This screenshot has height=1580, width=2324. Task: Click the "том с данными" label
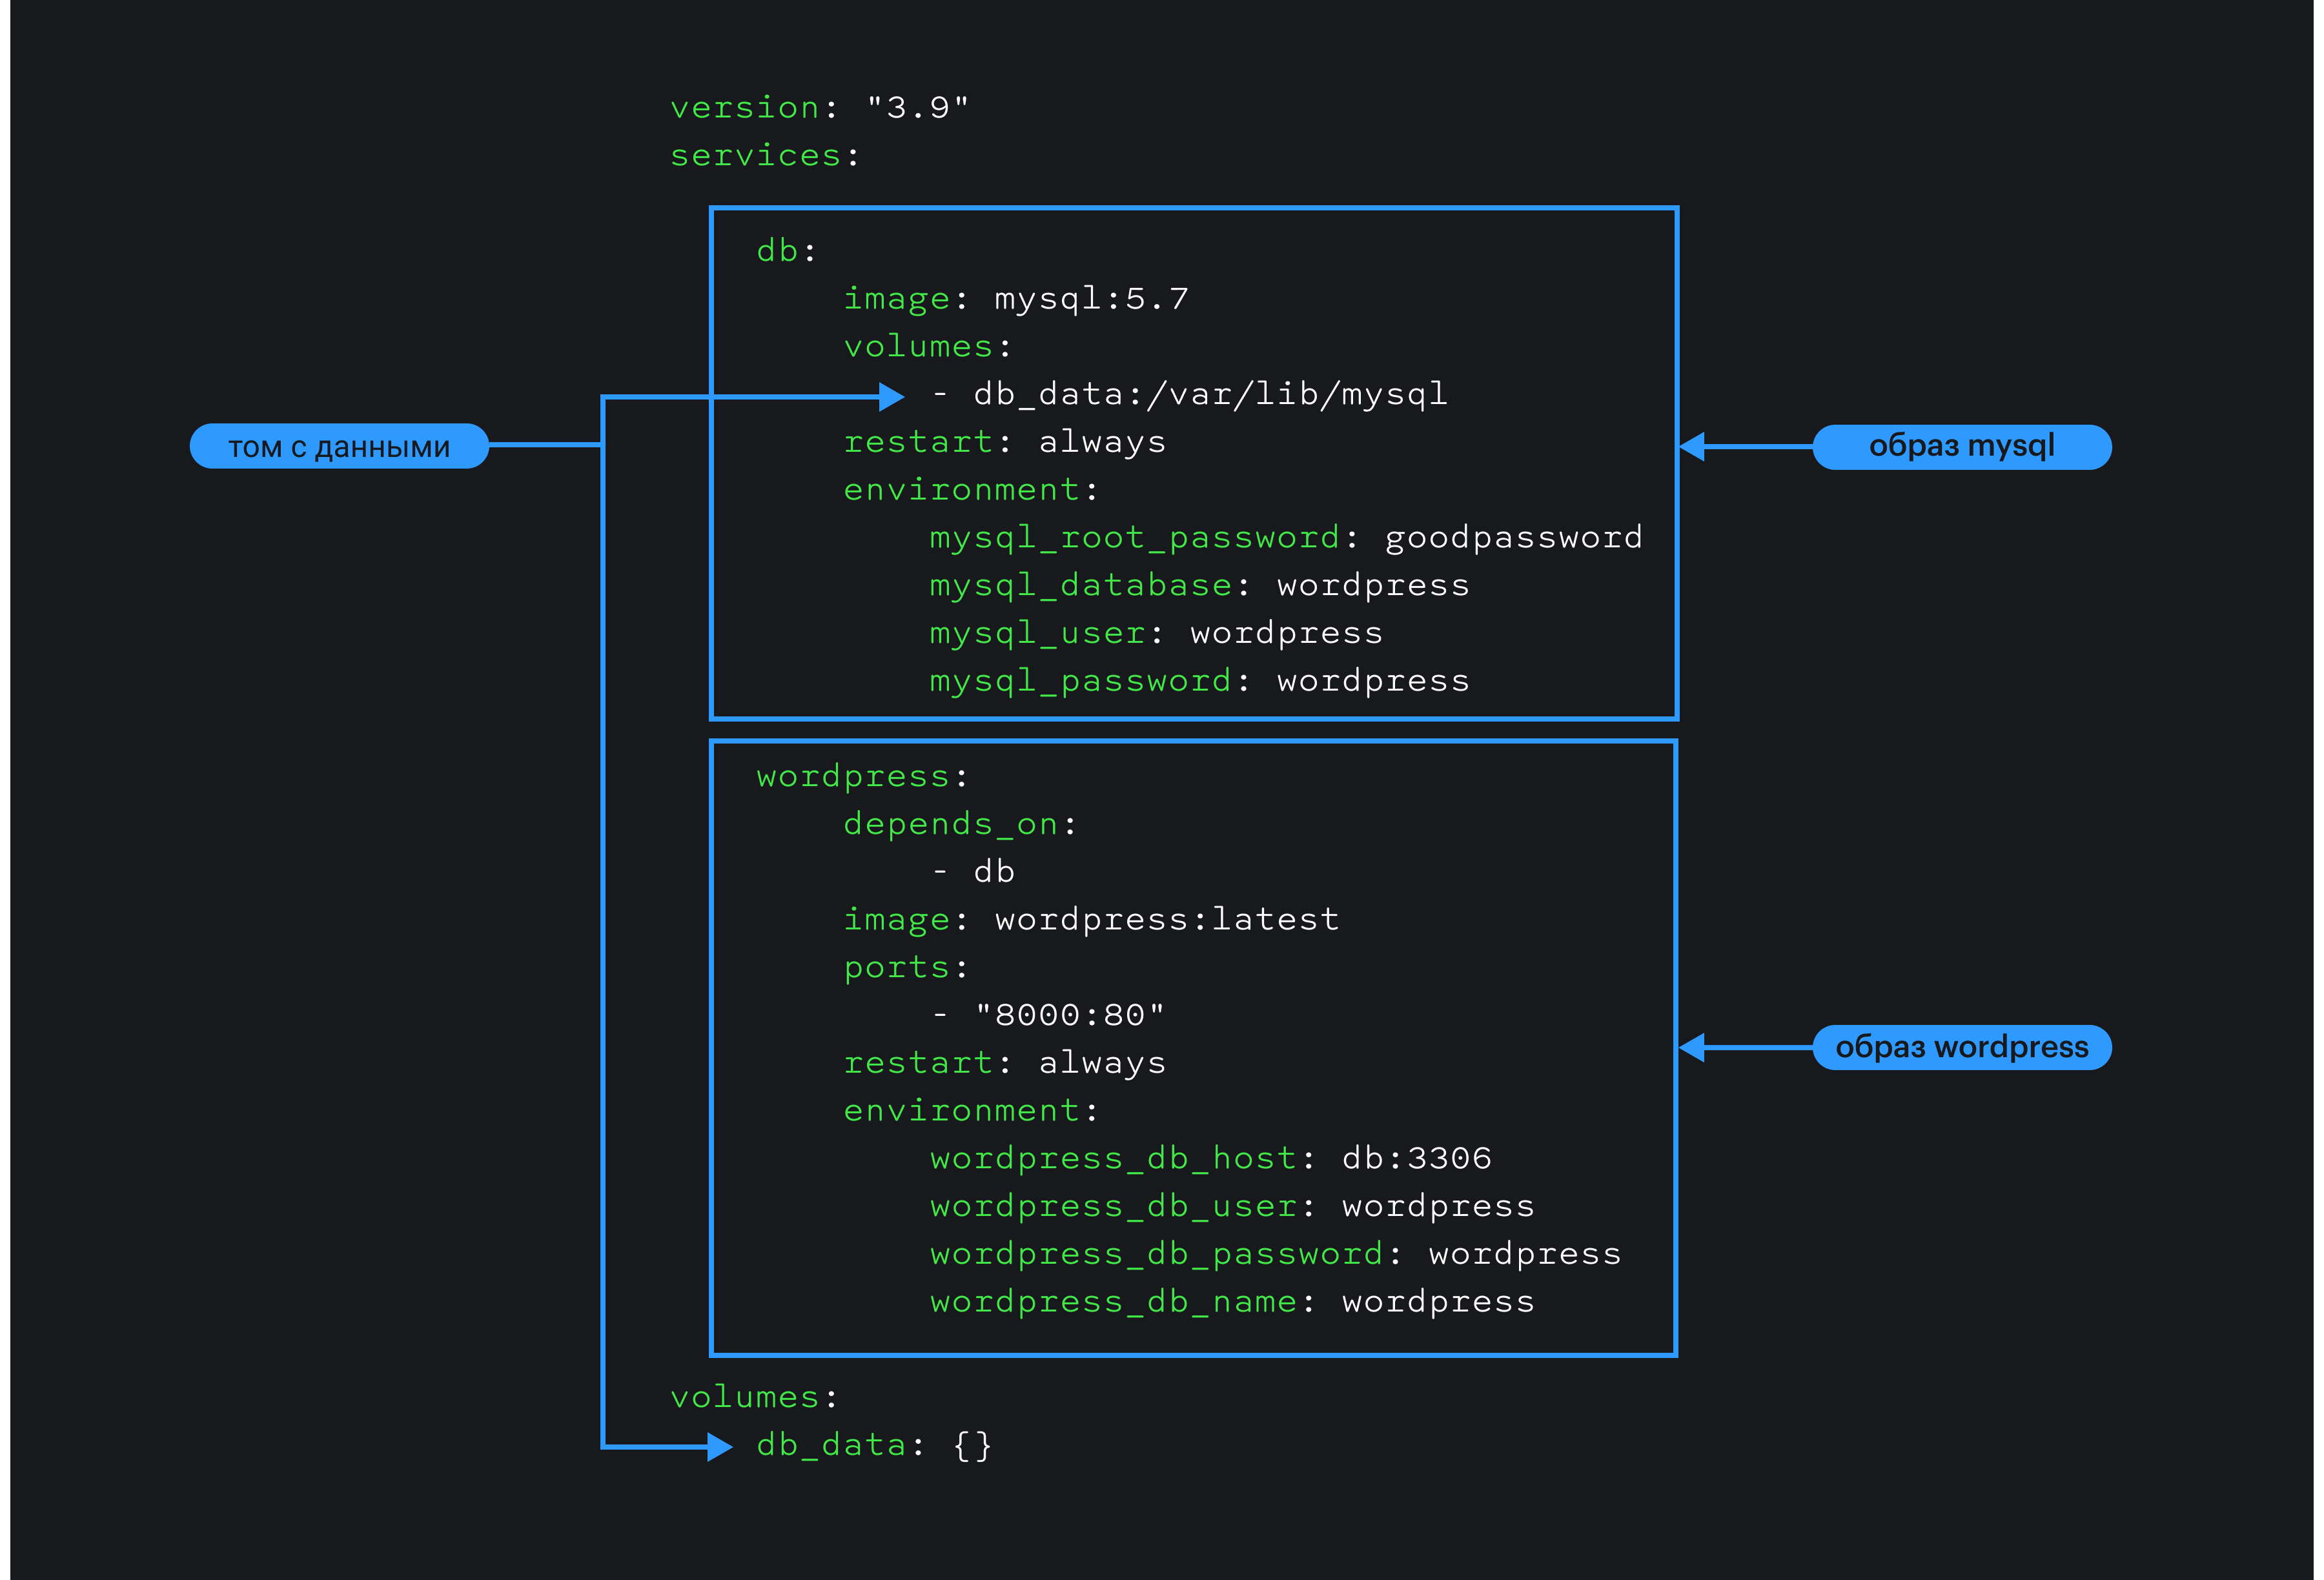[x=339, y=446]
